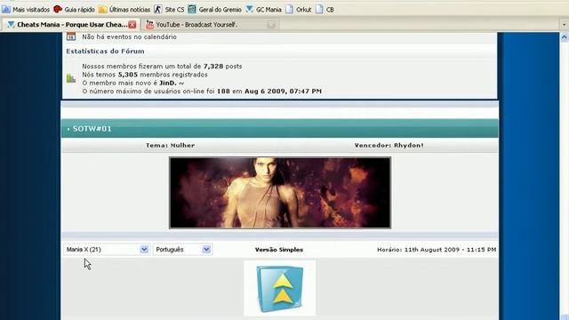The image size is (569, 320).
Task: Close the Cheats Mania tab
Action: [x=132, y=25]
